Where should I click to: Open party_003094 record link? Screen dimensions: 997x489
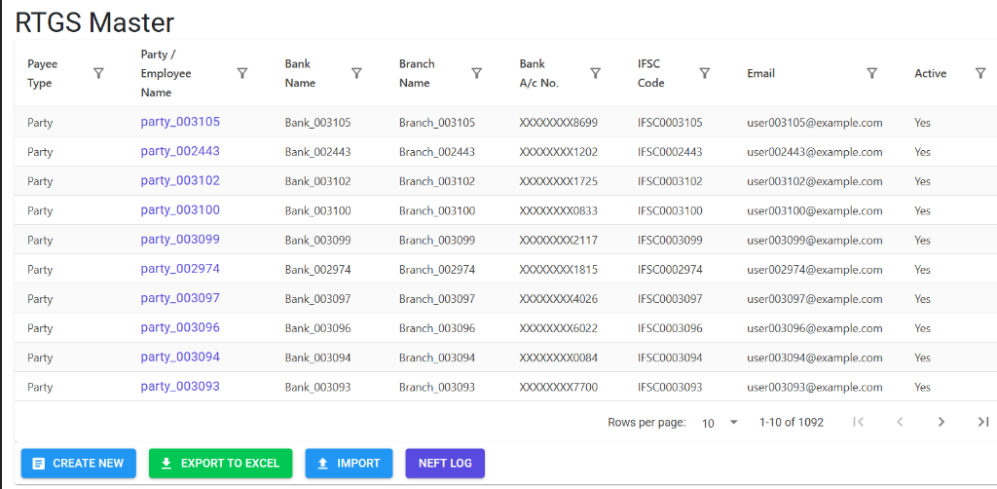(x=180, y=357)
